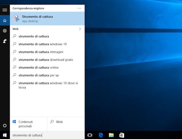
Task: Launch Strumento di cattura App desktop result
Action: (47, 18)
